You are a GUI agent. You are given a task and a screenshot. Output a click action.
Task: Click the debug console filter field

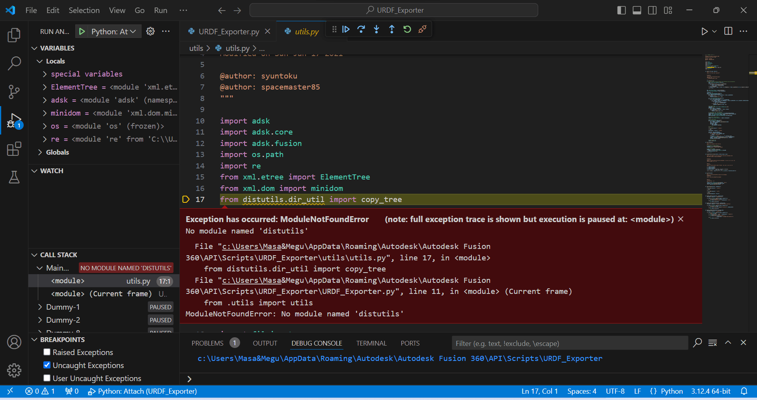coord(569,343)
